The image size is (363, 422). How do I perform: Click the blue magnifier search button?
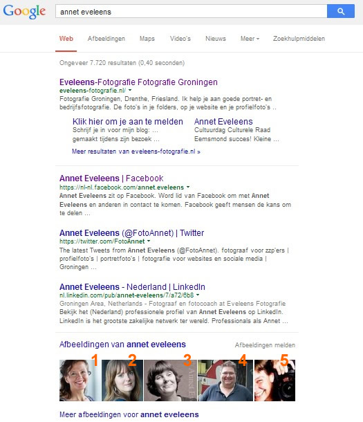point(341,11)
